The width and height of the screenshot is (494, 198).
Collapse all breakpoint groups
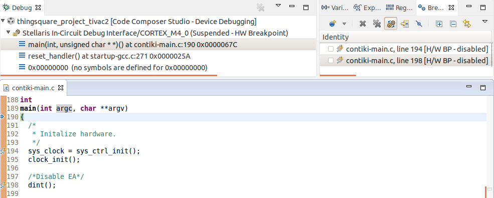[x=453, y=24]
